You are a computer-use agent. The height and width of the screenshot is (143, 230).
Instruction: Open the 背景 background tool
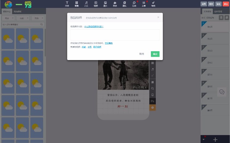pos(77,4)
